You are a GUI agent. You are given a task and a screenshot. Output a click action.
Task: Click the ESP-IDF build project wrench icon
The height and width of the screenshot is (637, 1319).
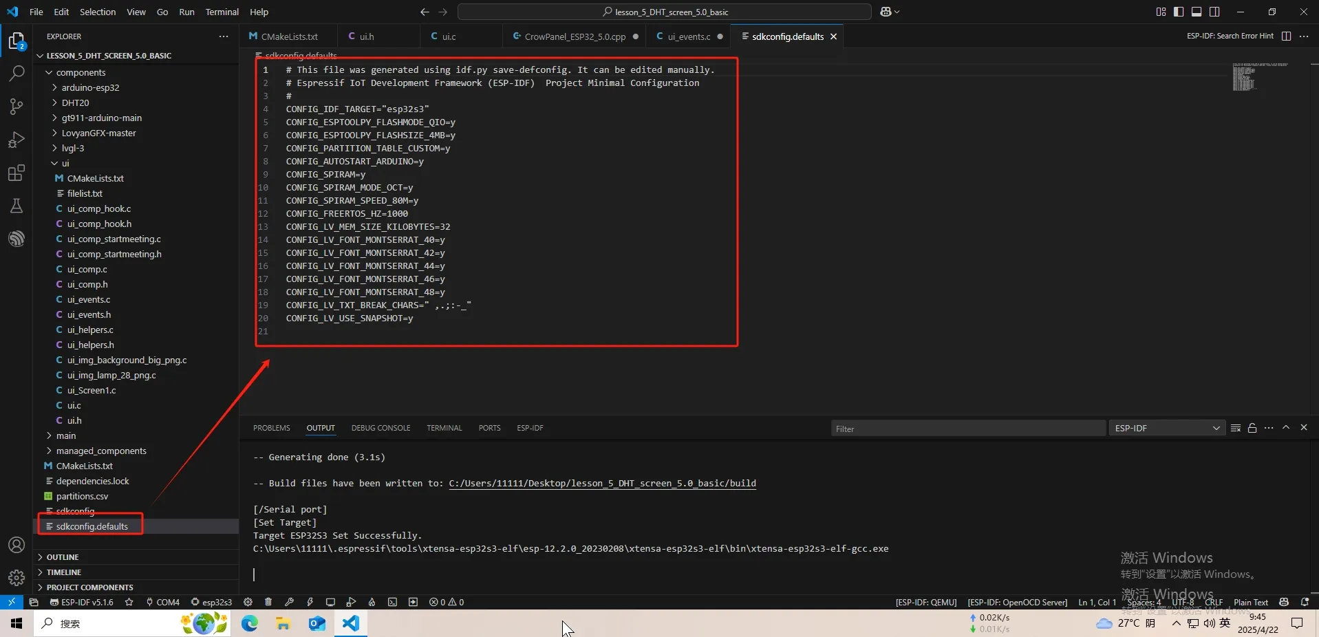289,602
